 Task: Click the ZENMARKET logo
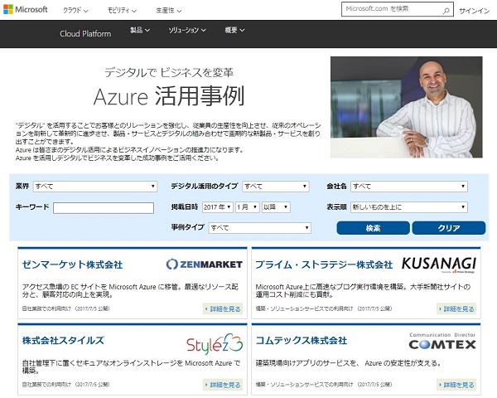tap(205, 264)
